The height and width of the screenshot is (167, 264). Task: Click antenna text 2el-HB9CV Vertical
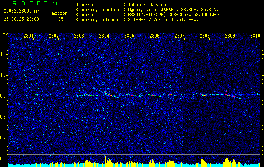151,20
